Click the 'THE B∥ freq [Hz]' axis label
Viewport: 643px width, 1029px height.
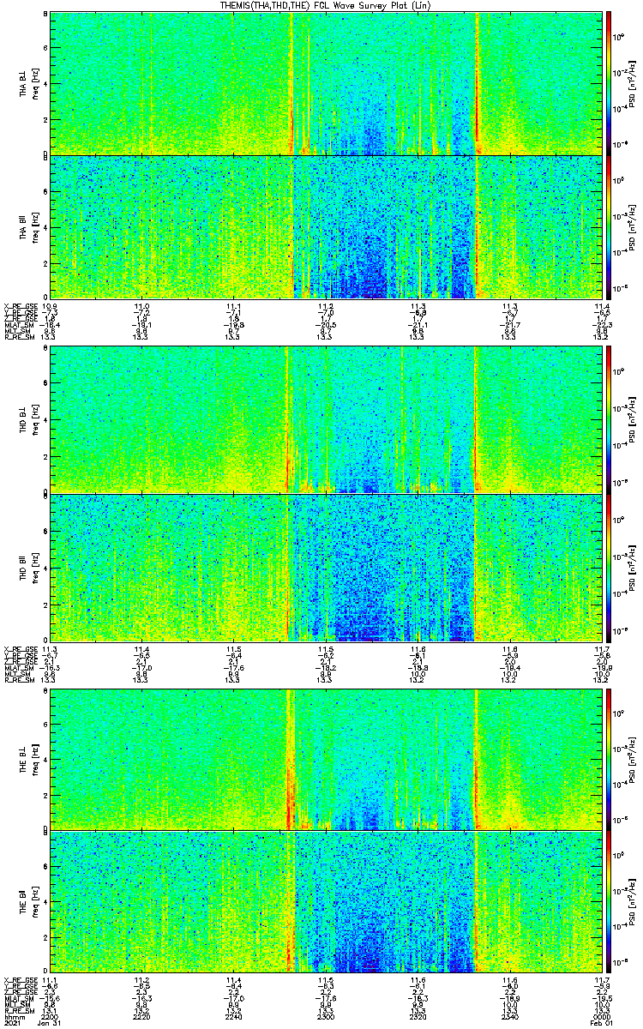click(x=28, y=902)
